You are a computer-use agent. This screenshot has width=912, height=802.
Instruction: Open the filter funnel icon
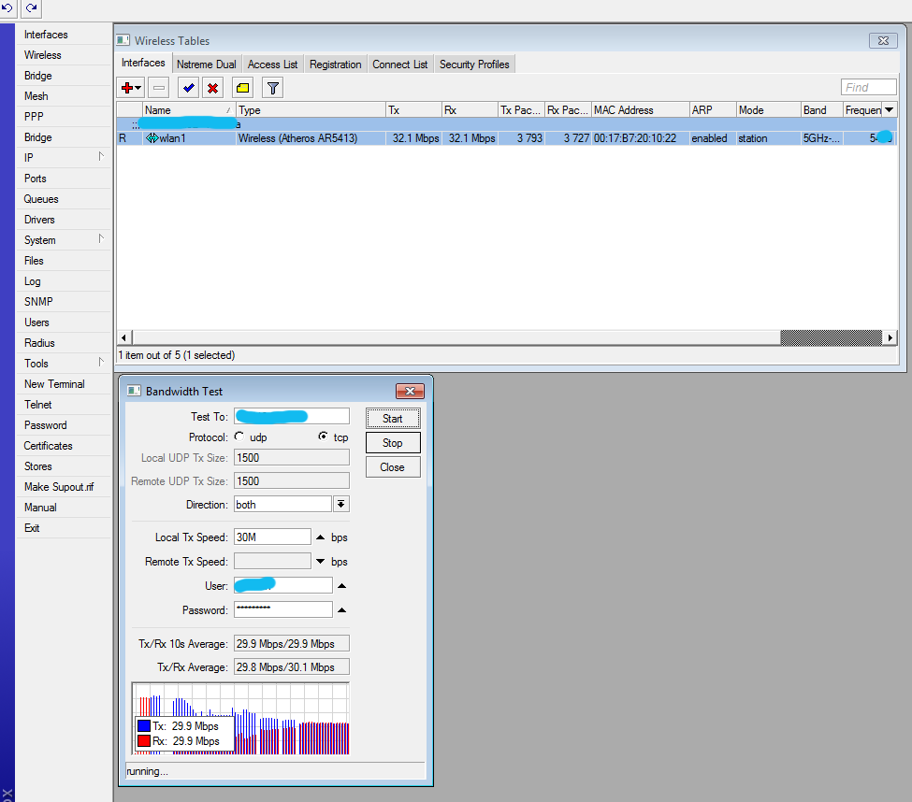[272, 88]
